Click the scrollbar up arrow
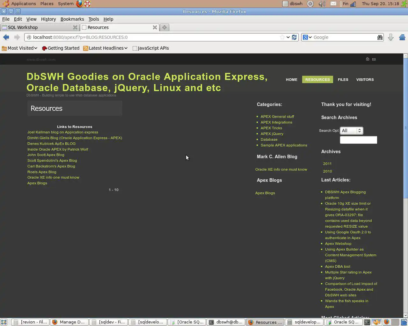The width and height of the screenshot is (408, 326). pyautogui.click(x=405, y=56)
